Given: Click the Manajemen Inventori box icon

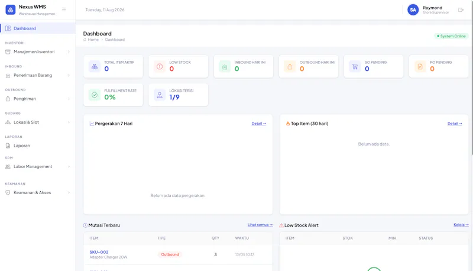Looking at the screenshot, I should pos(8,52).
